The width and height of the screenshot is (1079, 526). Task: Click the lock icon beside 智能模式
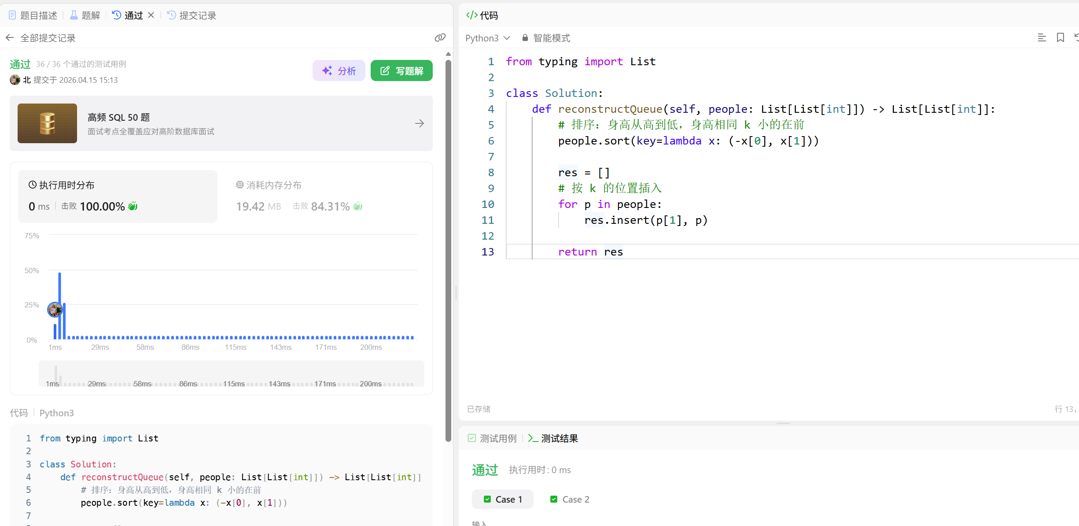525,38
